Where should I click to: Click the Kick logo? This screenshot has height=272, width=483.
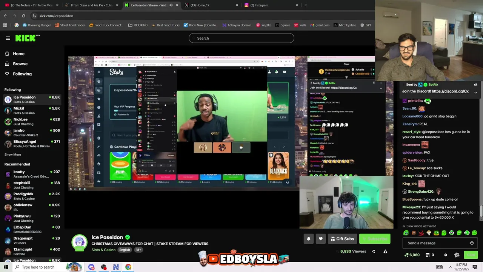coord(27,38)
